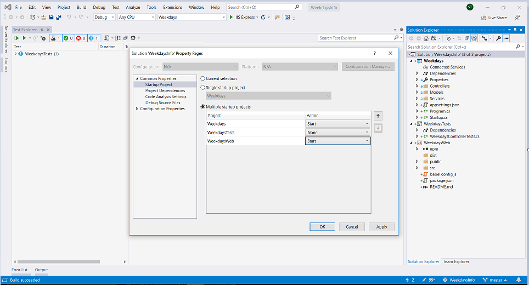Viewport: 529px width, 285px height.
Task: Start debugging with IIS Express
Action: [x=242, y=17]
